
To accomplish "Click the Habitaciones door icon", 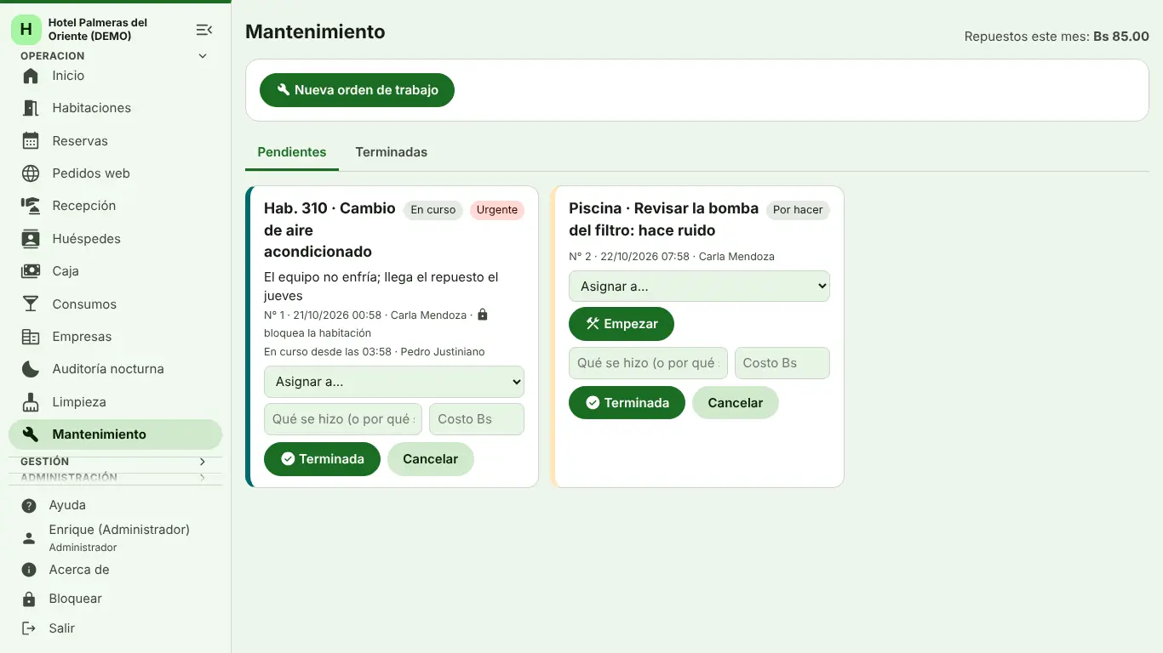I will point(31,108).
